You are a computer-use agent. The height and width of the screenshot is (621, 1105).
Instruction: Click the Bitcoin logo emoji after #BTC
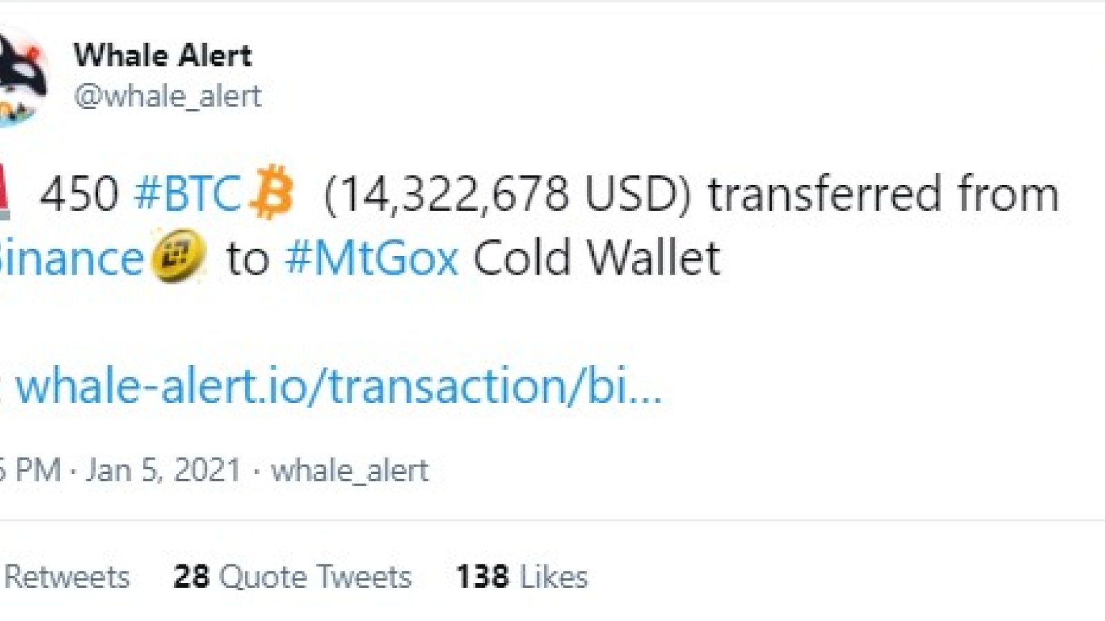271,192
